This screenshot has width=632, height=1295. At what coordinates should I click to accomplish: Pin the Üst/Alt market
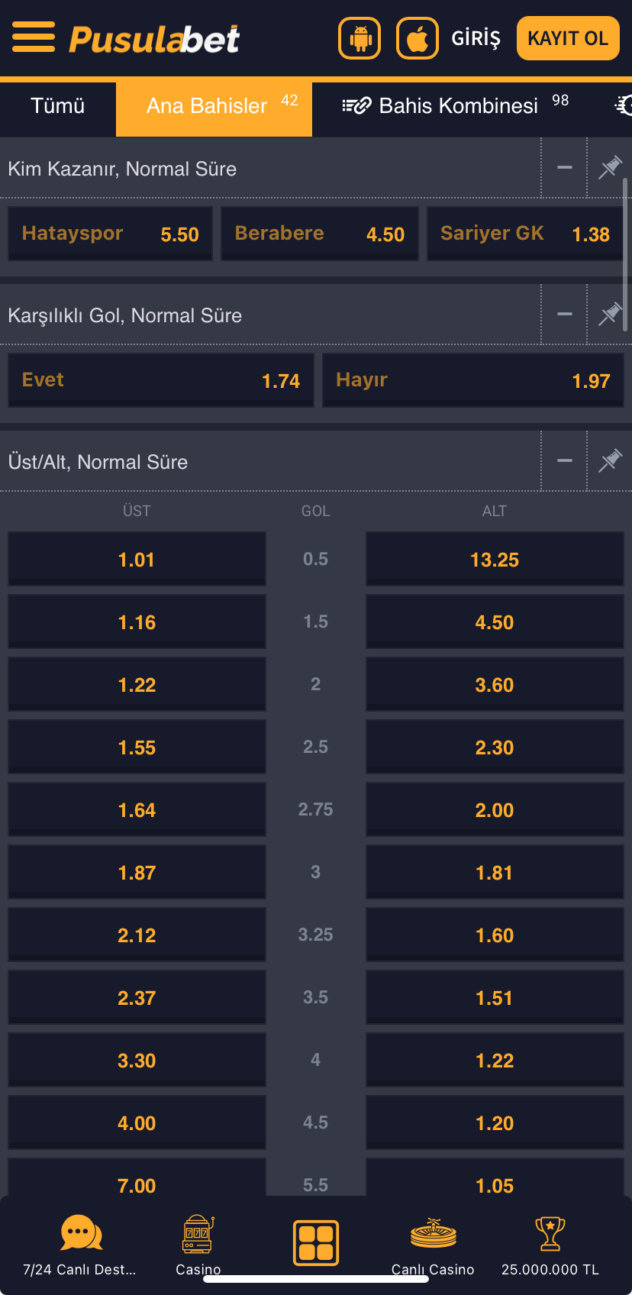[x=609, y=460]
